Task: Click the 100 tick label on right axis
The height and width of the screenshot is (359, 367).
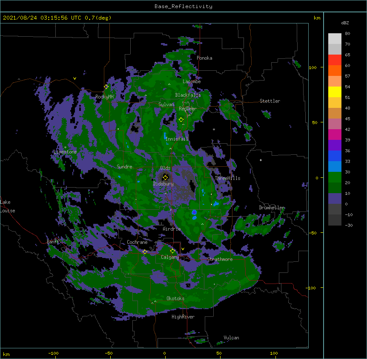Action: pos(313,67)
